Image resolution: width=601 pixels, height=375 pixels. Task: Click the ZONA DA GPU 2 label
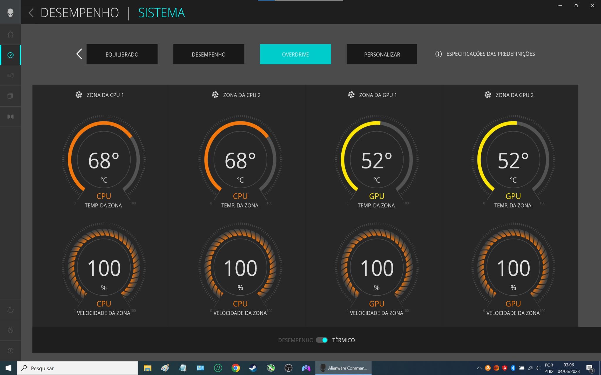tap(514, 95)
